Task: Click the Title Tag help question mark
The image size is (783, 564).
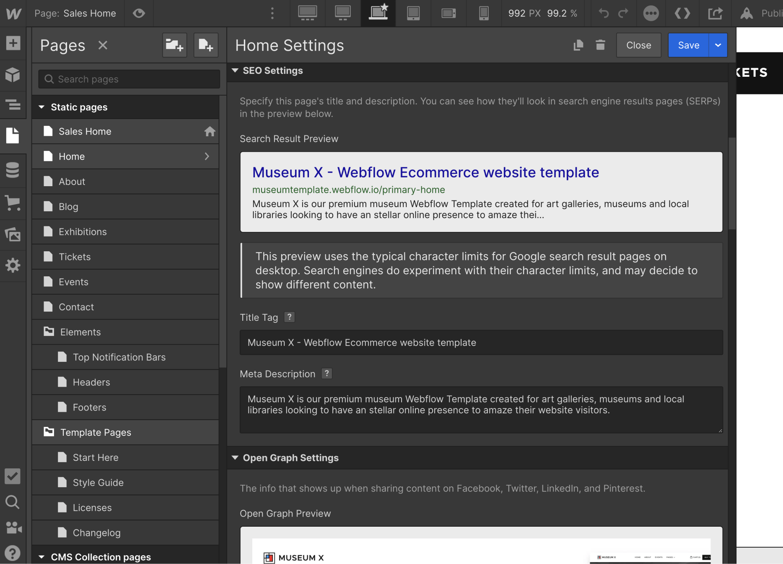Action: point(289,317)
